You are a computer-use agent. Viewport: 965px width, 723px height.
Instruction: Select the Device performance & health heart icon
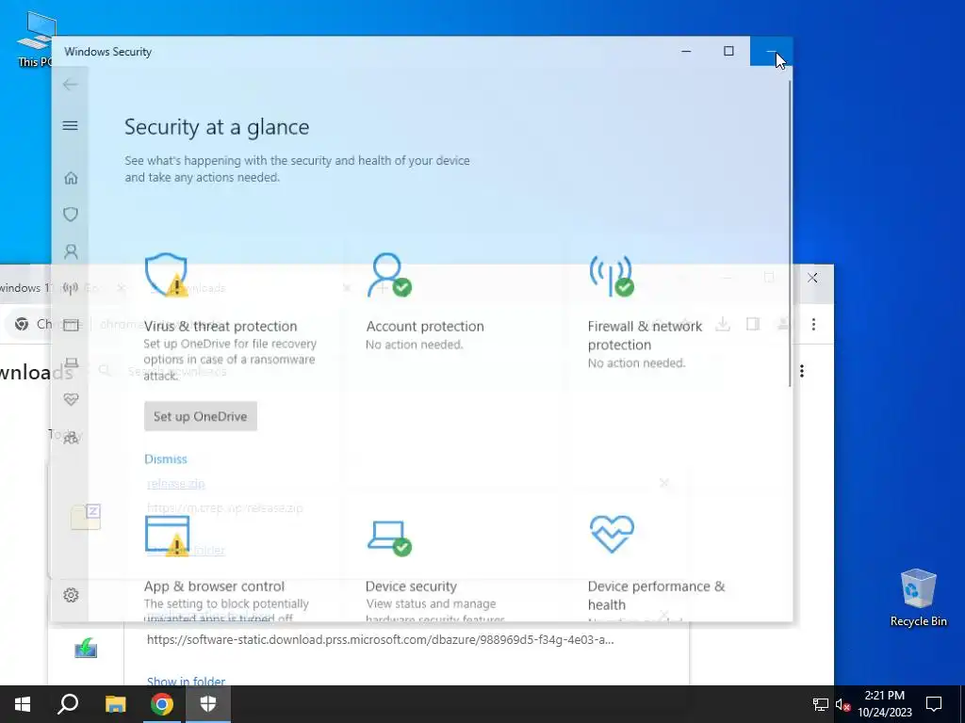(611, 534)
